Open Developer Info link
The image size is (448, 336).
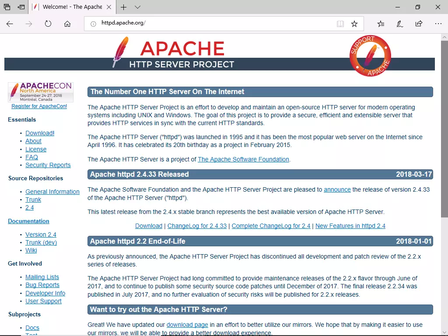point(45,293)
